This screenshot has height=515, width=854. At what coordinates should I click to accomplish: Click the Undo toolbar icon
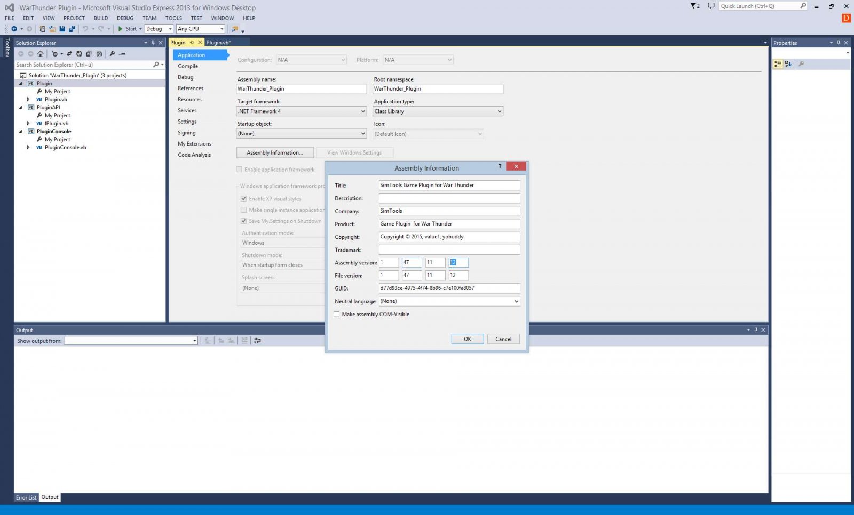[85, 29]
